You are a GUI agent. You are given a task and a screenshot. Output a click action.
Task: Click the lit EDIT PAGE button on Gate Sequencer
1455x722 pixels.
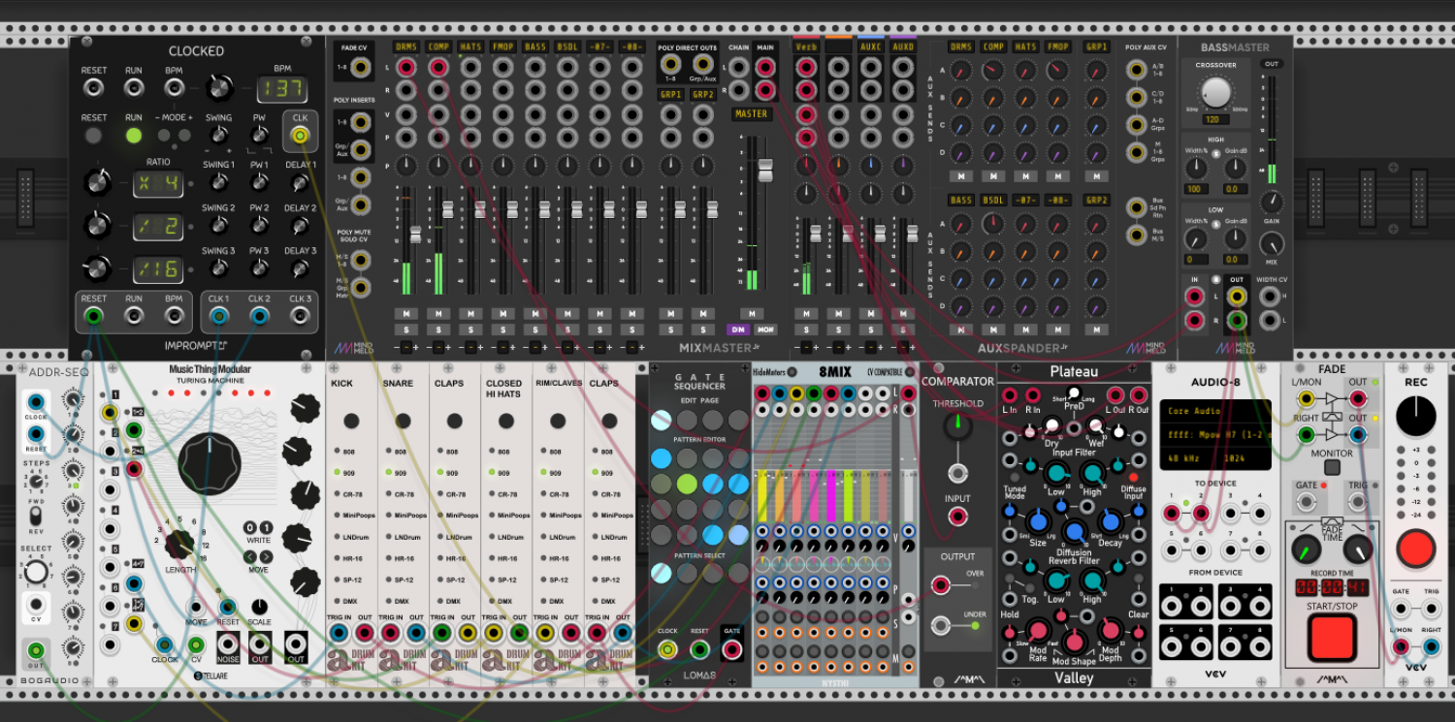662,420
